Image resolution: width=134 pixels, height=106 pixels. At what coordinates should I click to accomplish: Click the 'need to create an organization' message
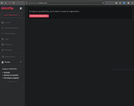pos(54,12)
